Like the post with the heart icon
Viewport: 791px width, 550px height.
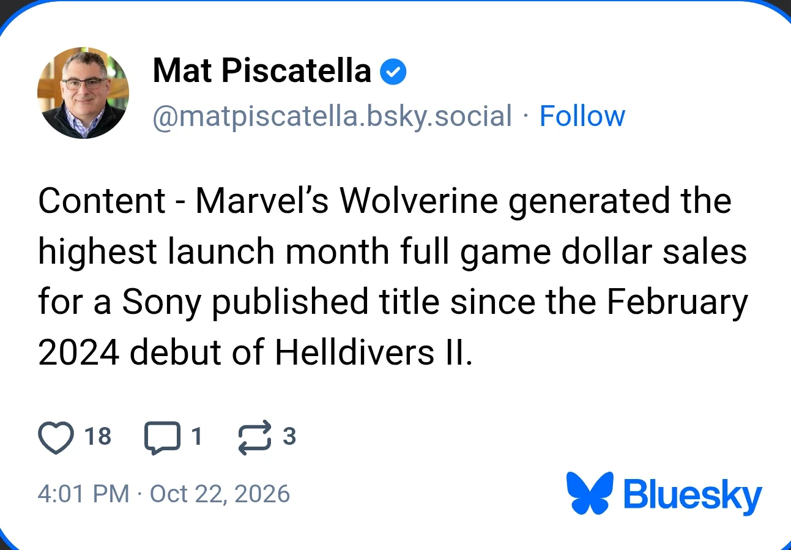pyautogui.click(x=56, y=437)
